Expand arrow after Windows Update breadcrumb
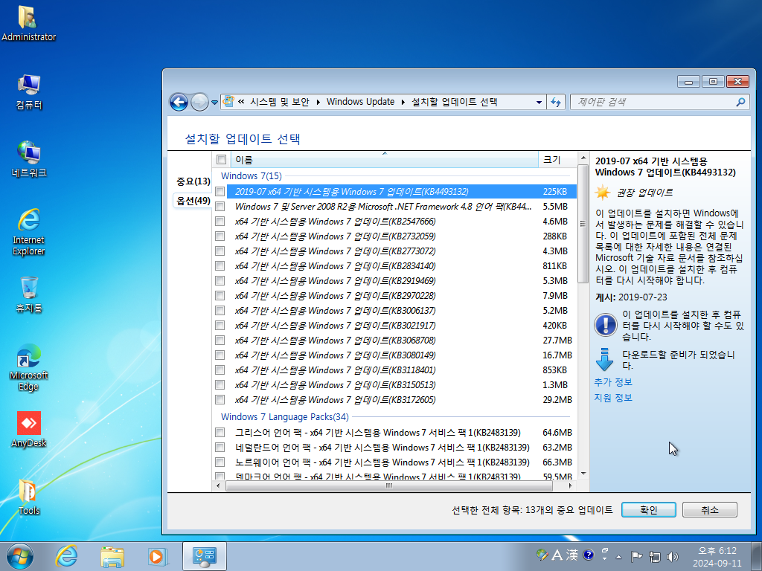Viewport: 762px width, 571px height. [403, 102]
